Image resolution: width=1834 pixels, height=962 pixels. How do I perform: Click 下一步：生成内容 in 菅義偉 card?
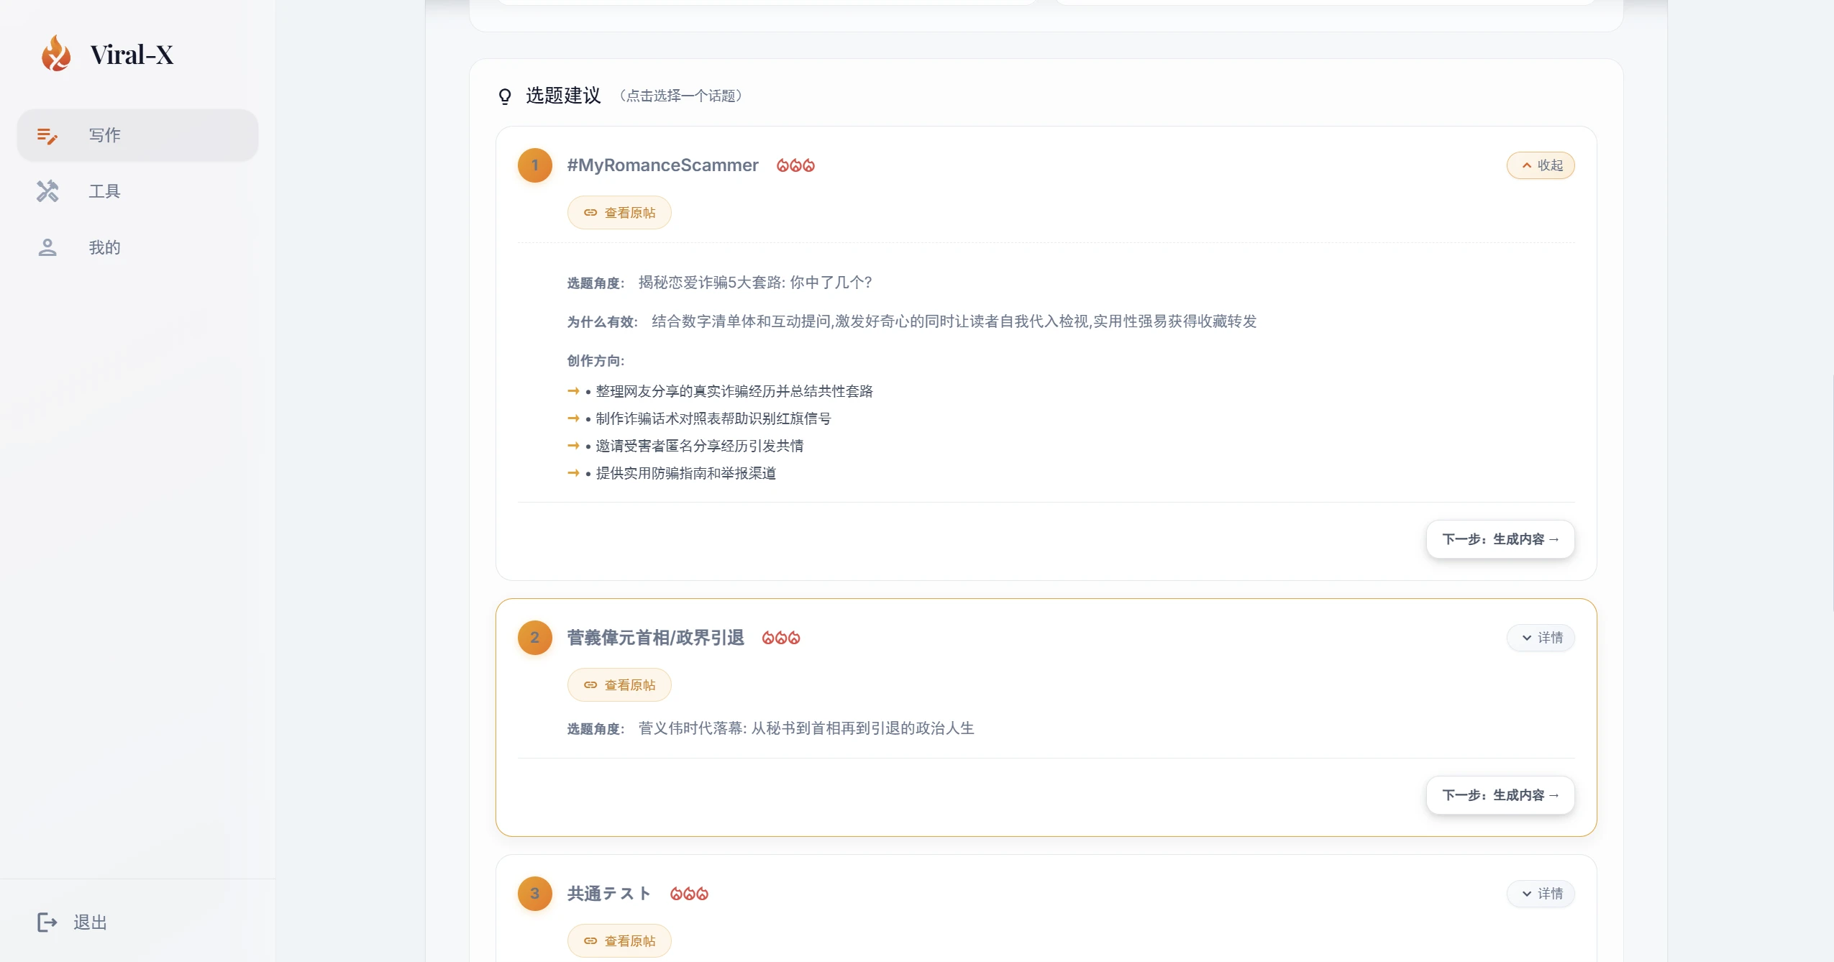(1500, 795)
